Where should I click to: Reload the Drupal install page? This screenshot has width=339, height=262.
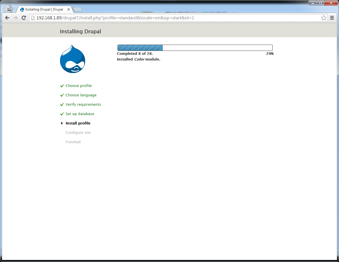point(24,18)
